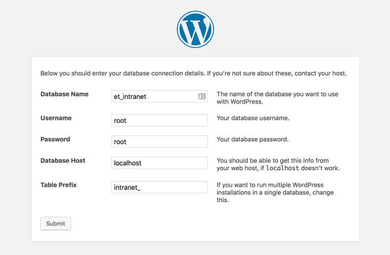Screen dimensions: 390x255
Task: Click the 'Your database password.' help text
Action: (x=252, y=139)
